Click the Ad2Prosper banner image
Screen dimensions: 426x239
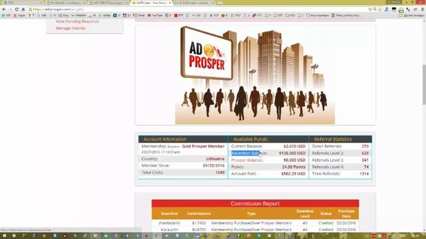click(x=255, y=75)
